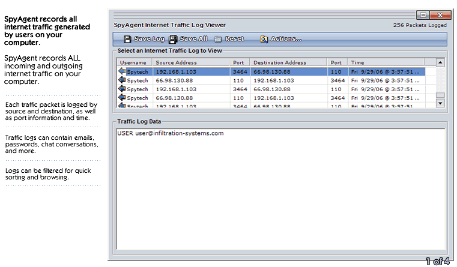Select the fourth row in the traffic log list
This screenshot has height=267, width=457.
click(x=270, y=98)
